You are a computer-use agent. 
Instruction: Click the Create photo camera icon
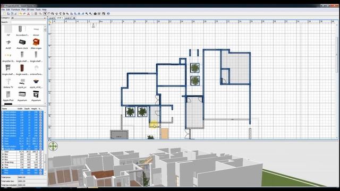click(95, 13)
